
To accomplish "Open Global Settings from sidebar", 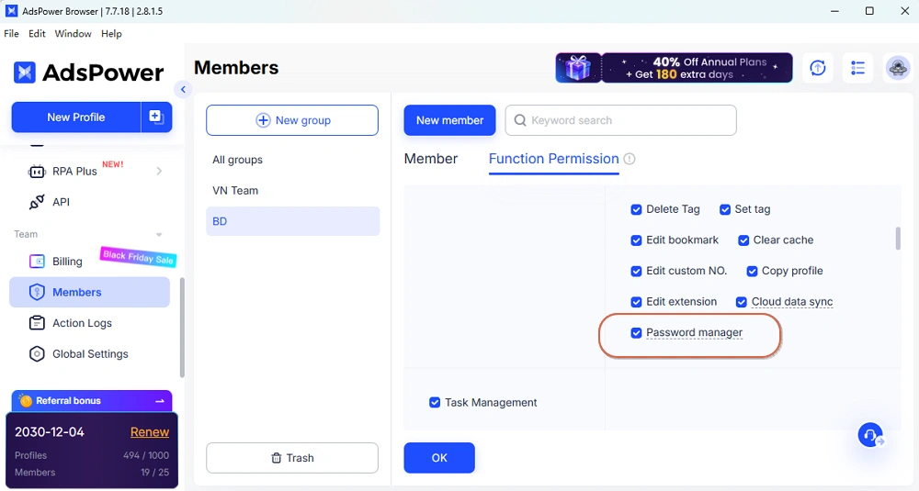I will pos(90,354).
